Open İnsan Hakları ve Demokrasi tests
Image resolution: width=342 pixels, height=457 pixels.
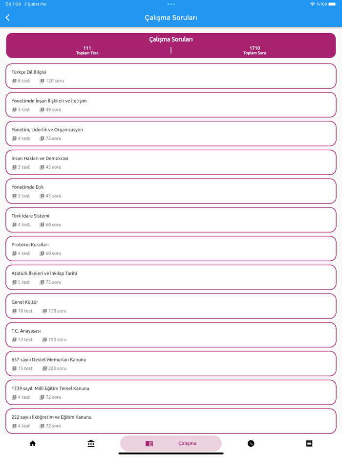171,162
